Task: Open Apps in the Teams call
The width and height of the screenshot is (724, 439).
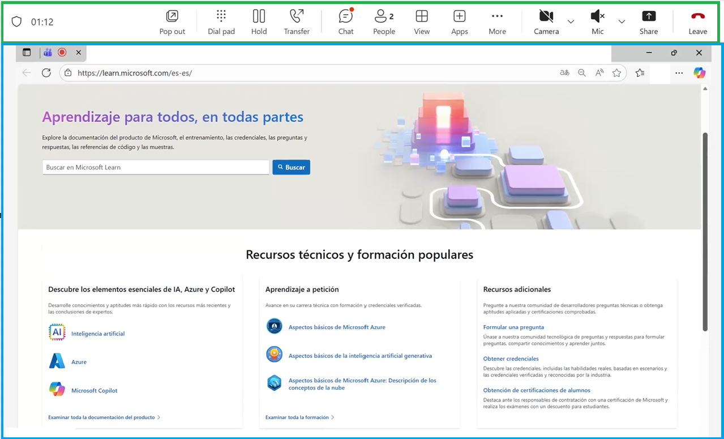Action: click(459, 22)
